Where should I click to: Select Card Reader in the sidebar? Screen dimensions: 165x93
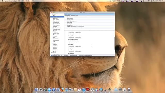pos(56,20)
